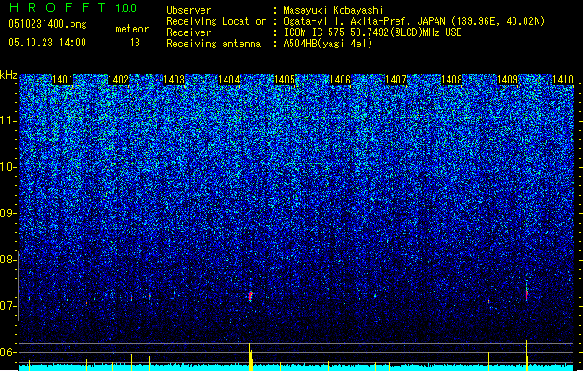Click the 1402 time marker
The height and width of the screenshot is (371, 584).
(x=118, y=80)
